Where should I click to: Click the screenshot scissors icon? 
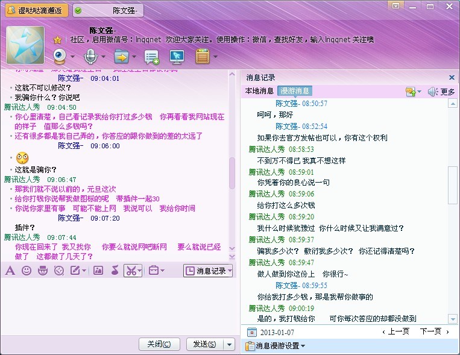(131, 271)
